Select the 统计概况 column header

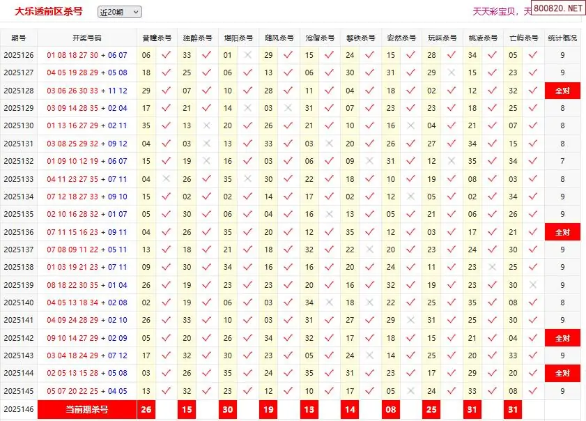562,38
